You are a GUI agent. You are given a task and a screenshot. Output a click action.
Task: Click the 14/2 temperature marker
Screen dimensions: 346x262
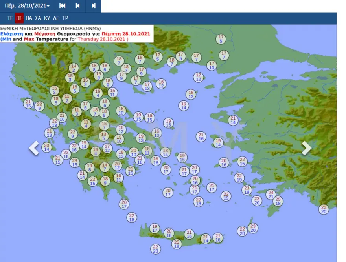pyautogui.click(x=74, y=68)
